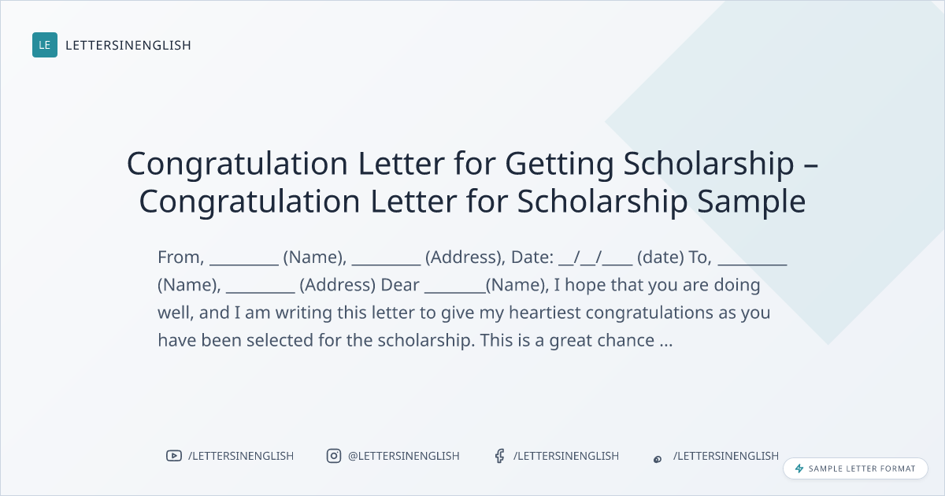Click the LETTERSINENGLISH brand name beside the logo
The width and height of the screenshot is (945, 496).
[128, 45]
